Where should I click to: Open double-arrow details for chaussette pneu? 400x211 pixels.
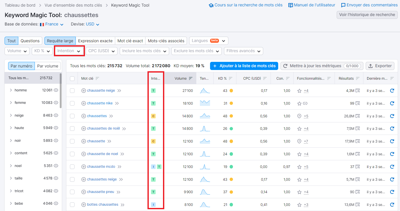click(118, 192)
